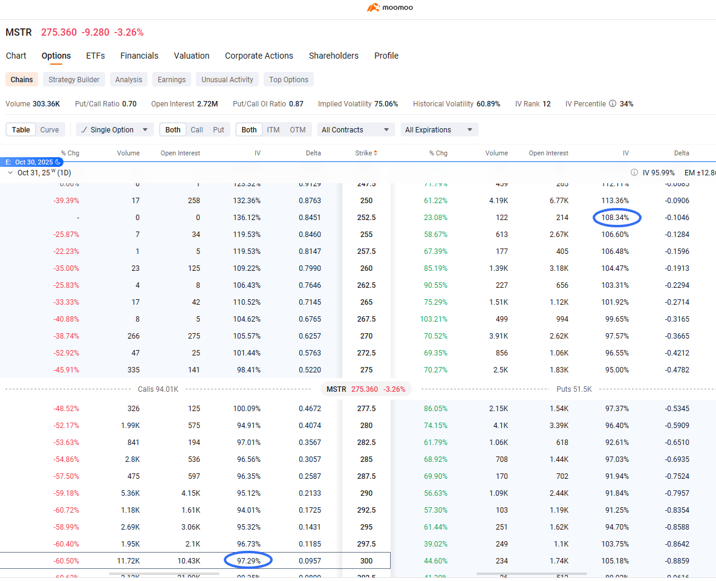Filter to OTM options
716x581 pixels.
pos(298,129)
